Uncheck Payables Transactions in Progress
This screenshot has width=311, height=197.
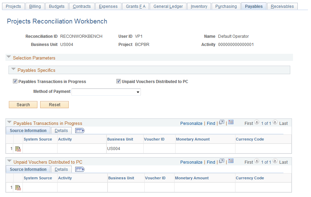(x=15, y=81)
